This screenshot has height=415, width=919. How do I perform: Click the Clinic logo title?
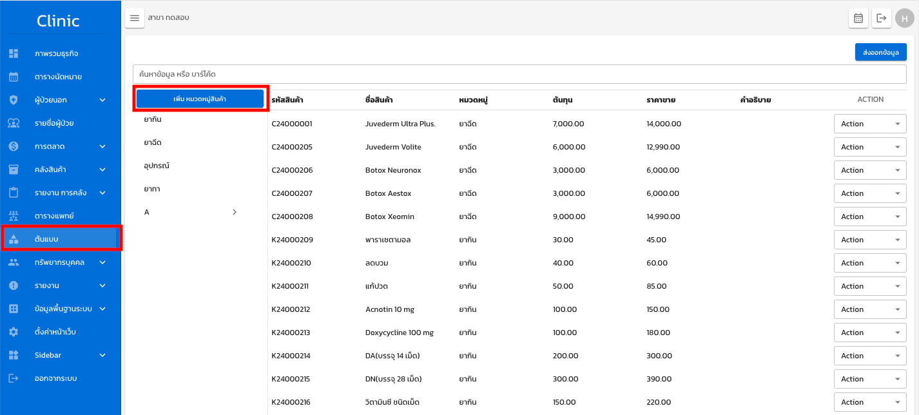tap(58, 21)
